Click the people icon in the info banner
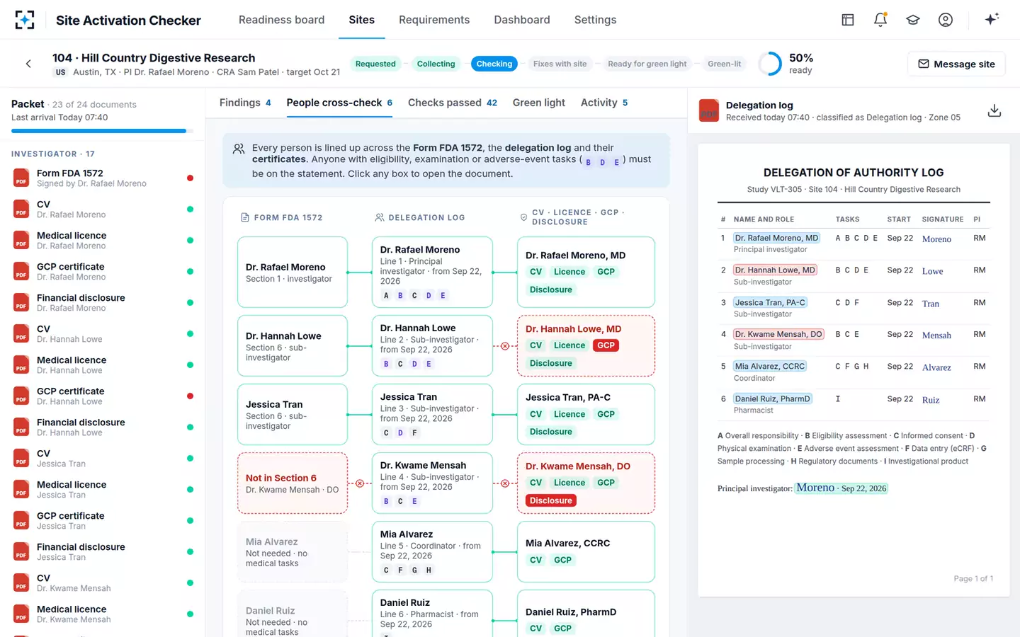The width and height of the screenshot is (1020, 637). point(239,149)
